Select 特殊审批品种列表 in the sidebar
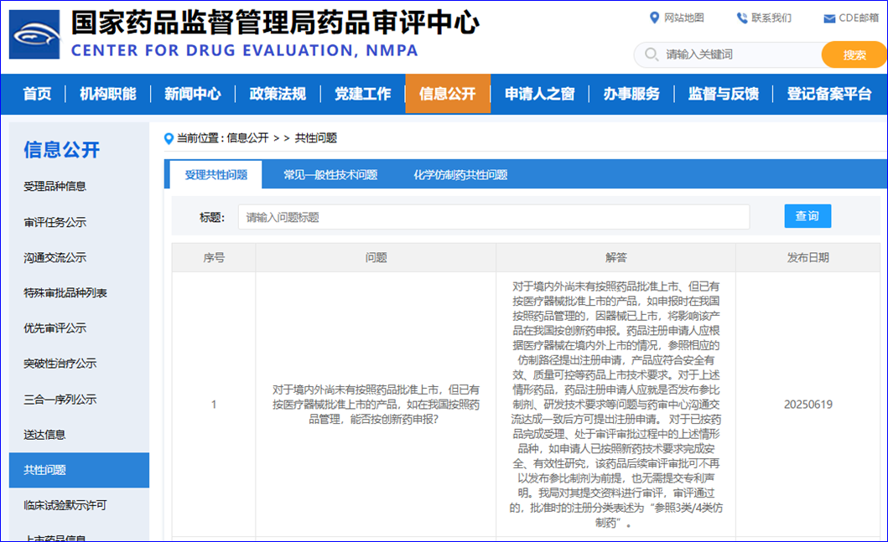The image size is (888, 542). pyautogui.click(x=65, y=293)
